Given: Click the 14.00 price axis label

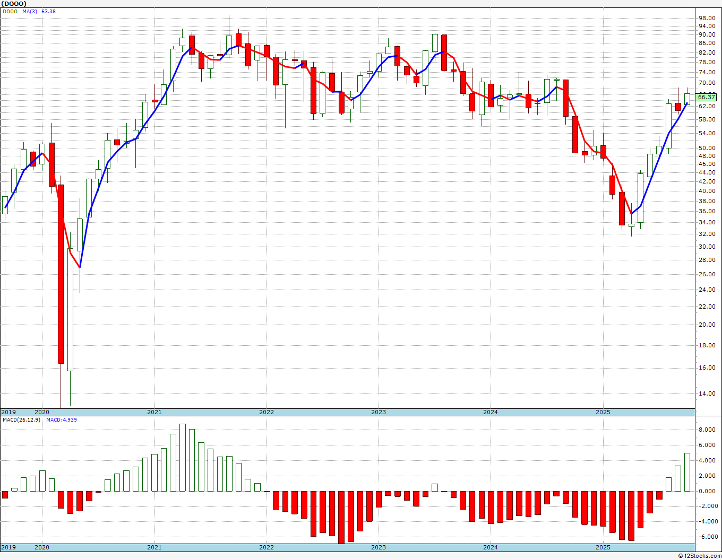Looking at the screenshot, I should [707, 394].
